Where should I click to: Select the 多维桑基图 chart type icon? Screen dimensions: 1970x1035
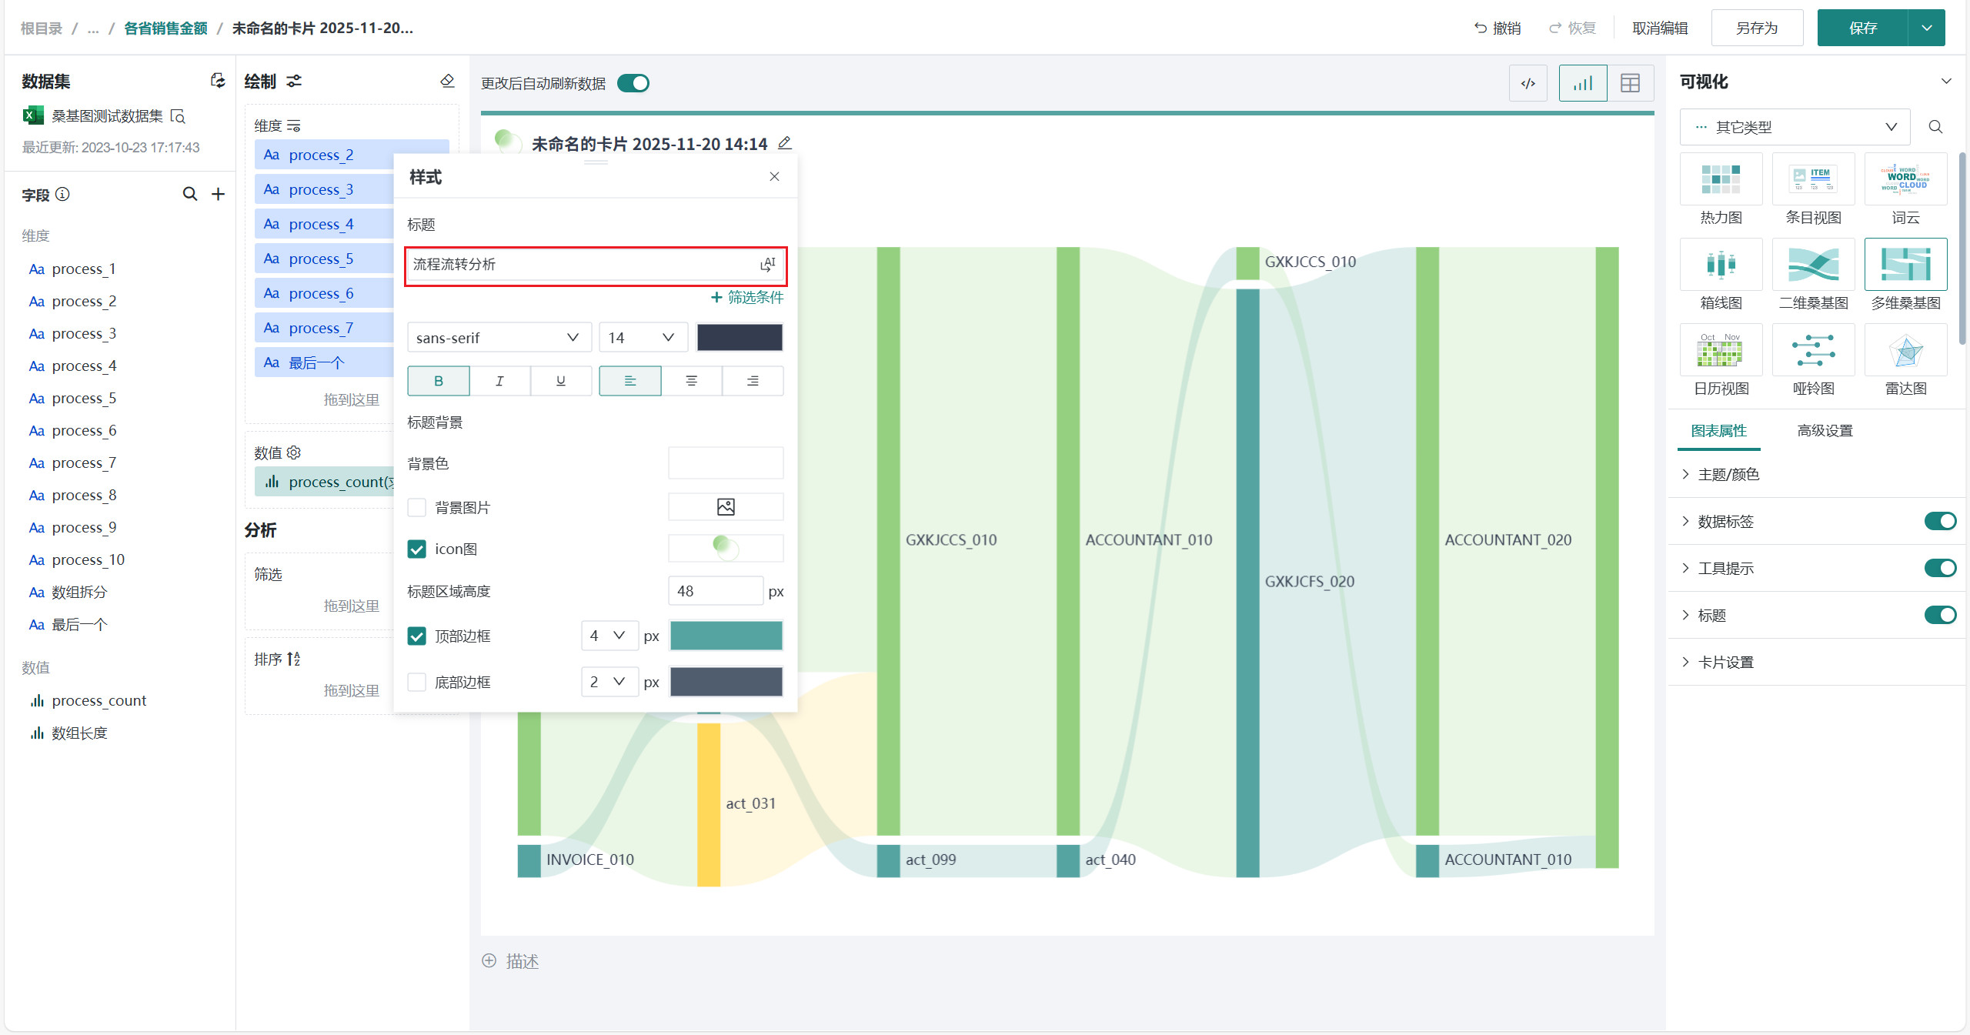(x=1905, y=265)
